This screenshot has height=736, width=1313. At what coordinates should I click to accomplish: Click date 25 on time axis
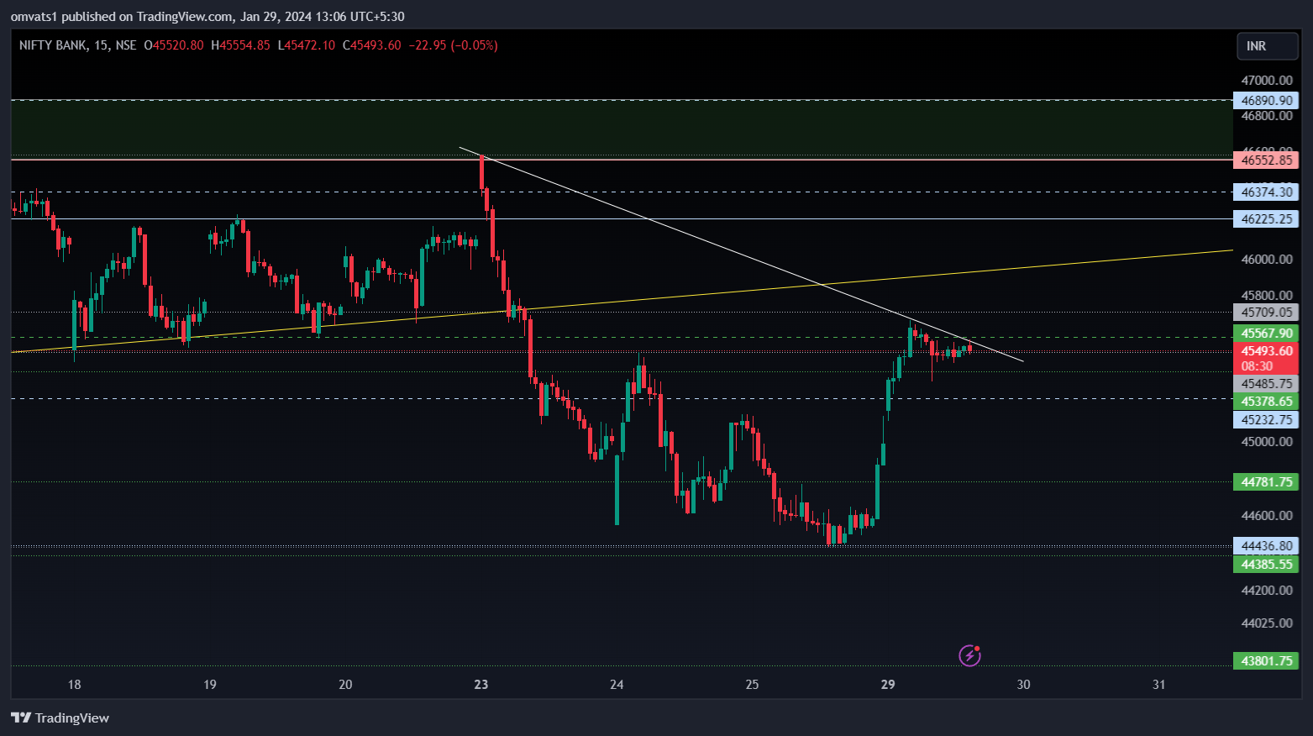(752, 684)
